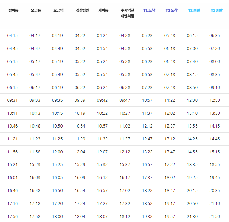
Task: Click the 20:15 T2 출발 time
Action: point(192,191)
